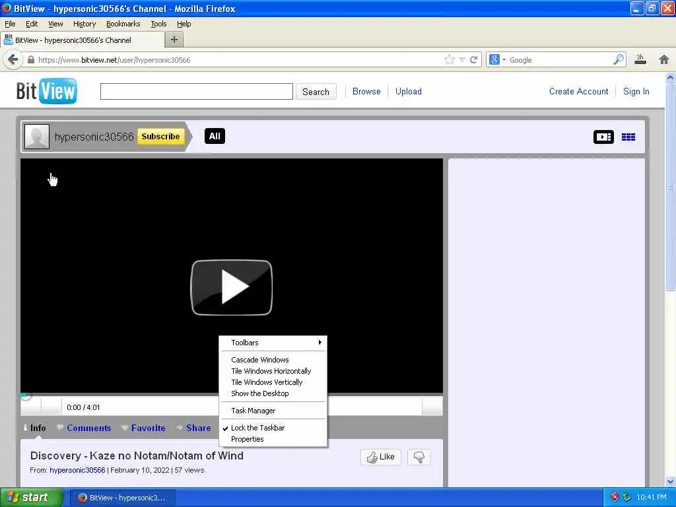The image size is (676, 507).
Task: Switch to player view icon
Action: pyautogui.click(x=603, y=137)
